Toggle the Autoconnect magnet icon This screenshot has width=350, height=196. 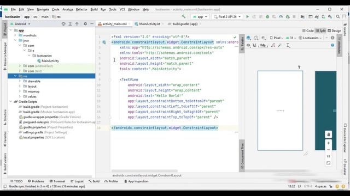[254, 45]
